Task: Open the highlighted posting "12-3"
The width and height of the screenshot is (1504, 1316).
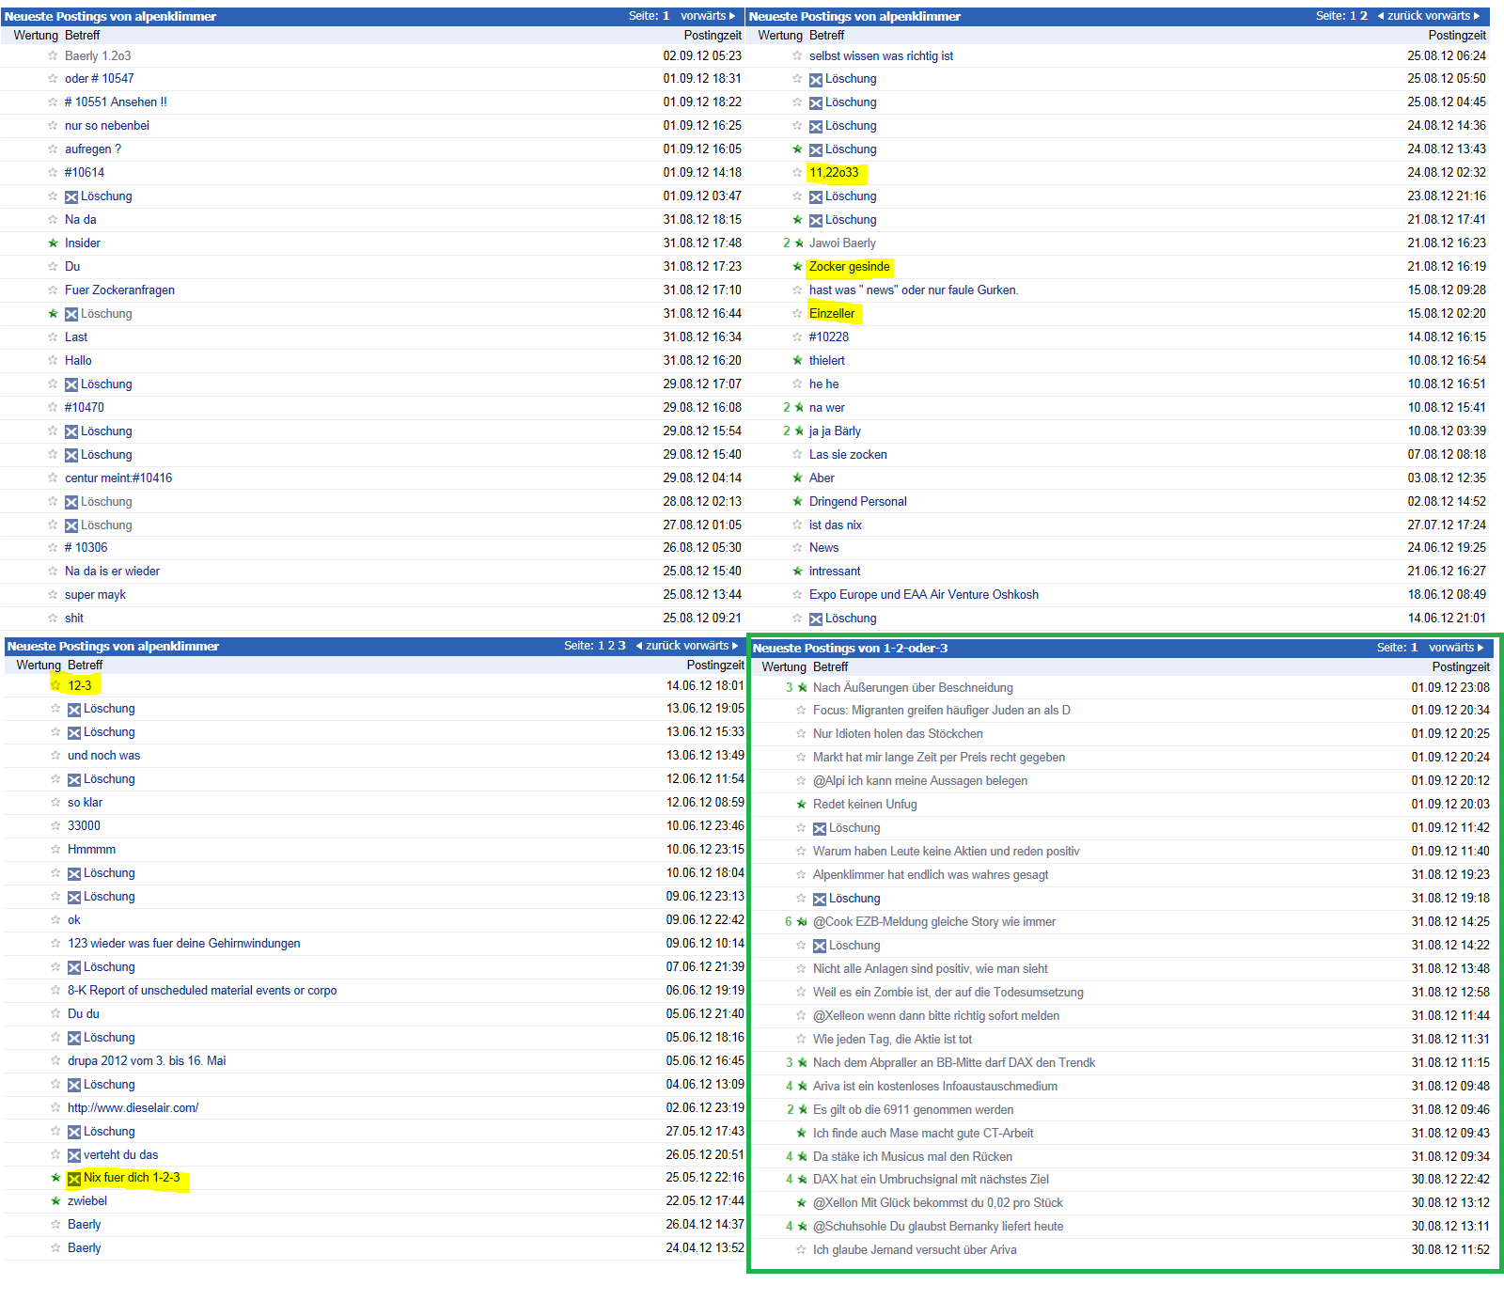Action: [80, 686]
